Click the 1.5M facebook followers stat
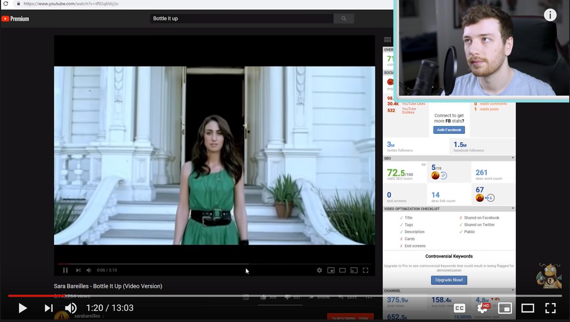The image size is (570, 322). tap(468, 147)
